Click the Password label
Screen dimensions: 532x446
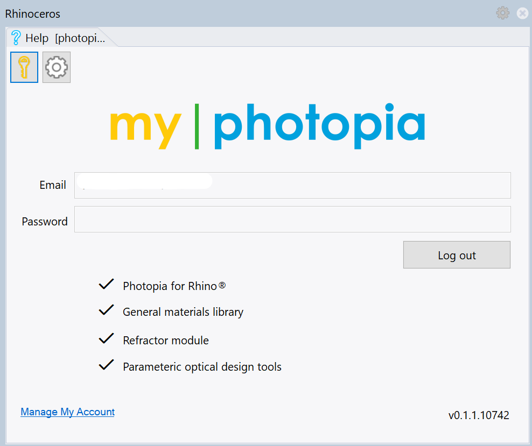[45, 222]
